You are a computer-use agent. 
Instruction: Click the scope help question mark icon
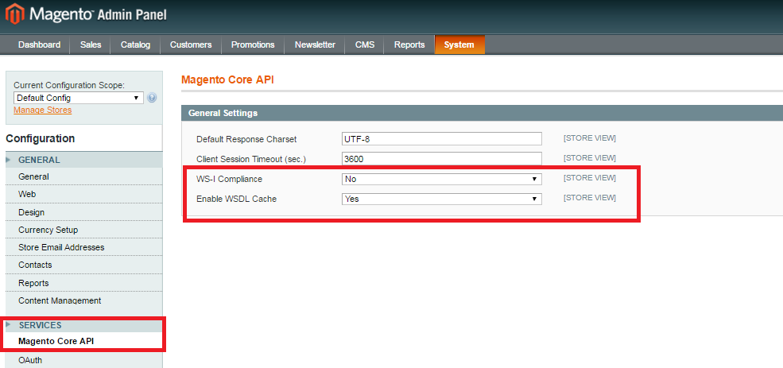(x=153, y=98)
